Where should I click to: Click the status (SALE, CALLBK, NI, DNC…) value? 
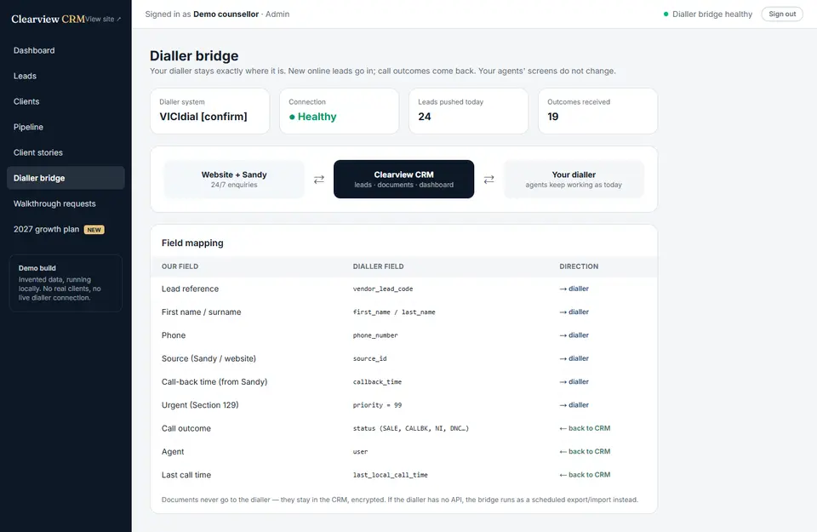[411, 428]
